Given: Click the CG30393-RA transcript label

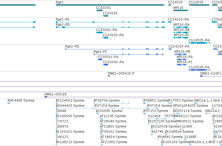Looking at the screenshot, I should coord(113,35).
